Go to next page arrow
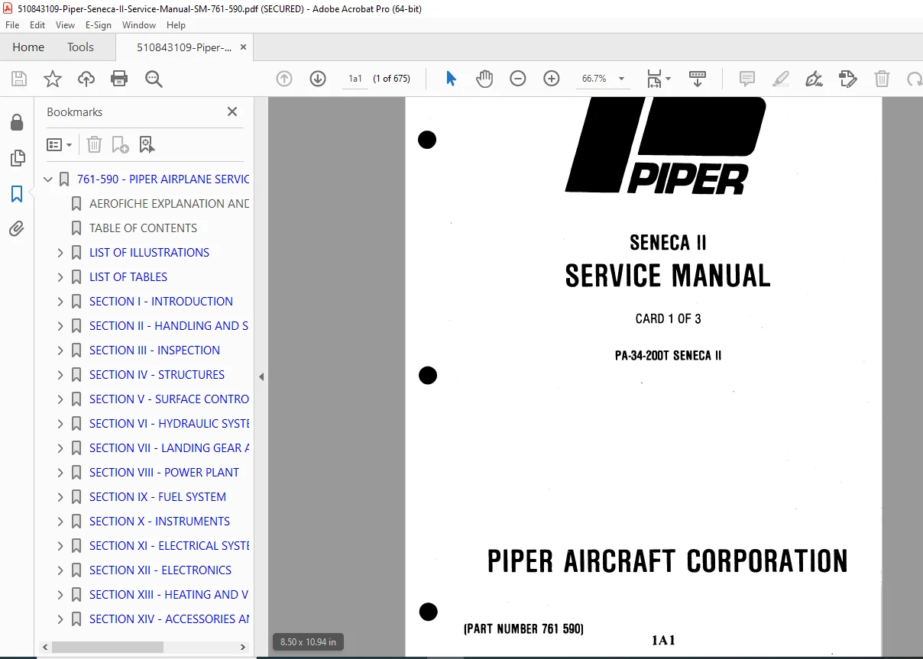 click(318, 79)
